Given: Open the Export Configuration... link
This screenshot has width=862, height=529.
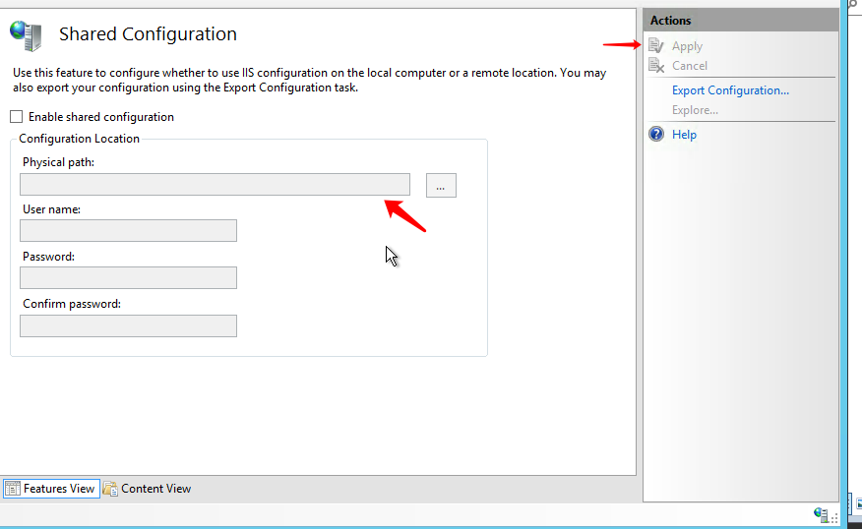Looking at the screenshot, I should coord(730,90).
